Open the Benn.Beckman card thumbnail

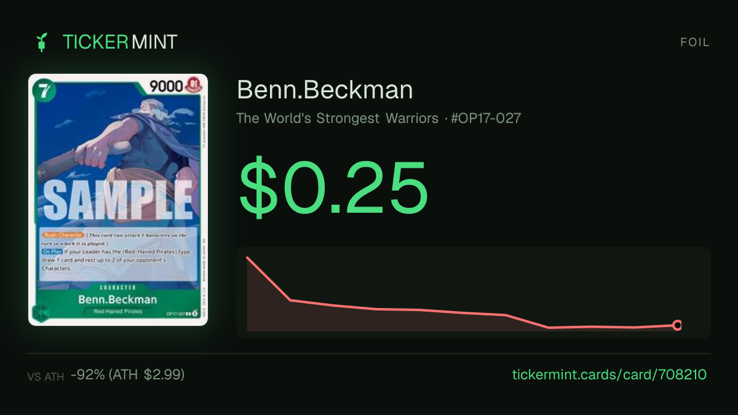118,200
